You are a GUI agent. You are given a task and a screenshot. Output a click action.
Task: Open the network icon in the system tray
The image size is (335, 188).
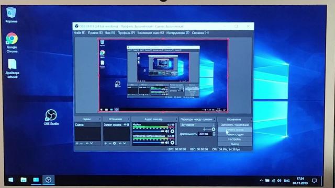tap(273, 181)
